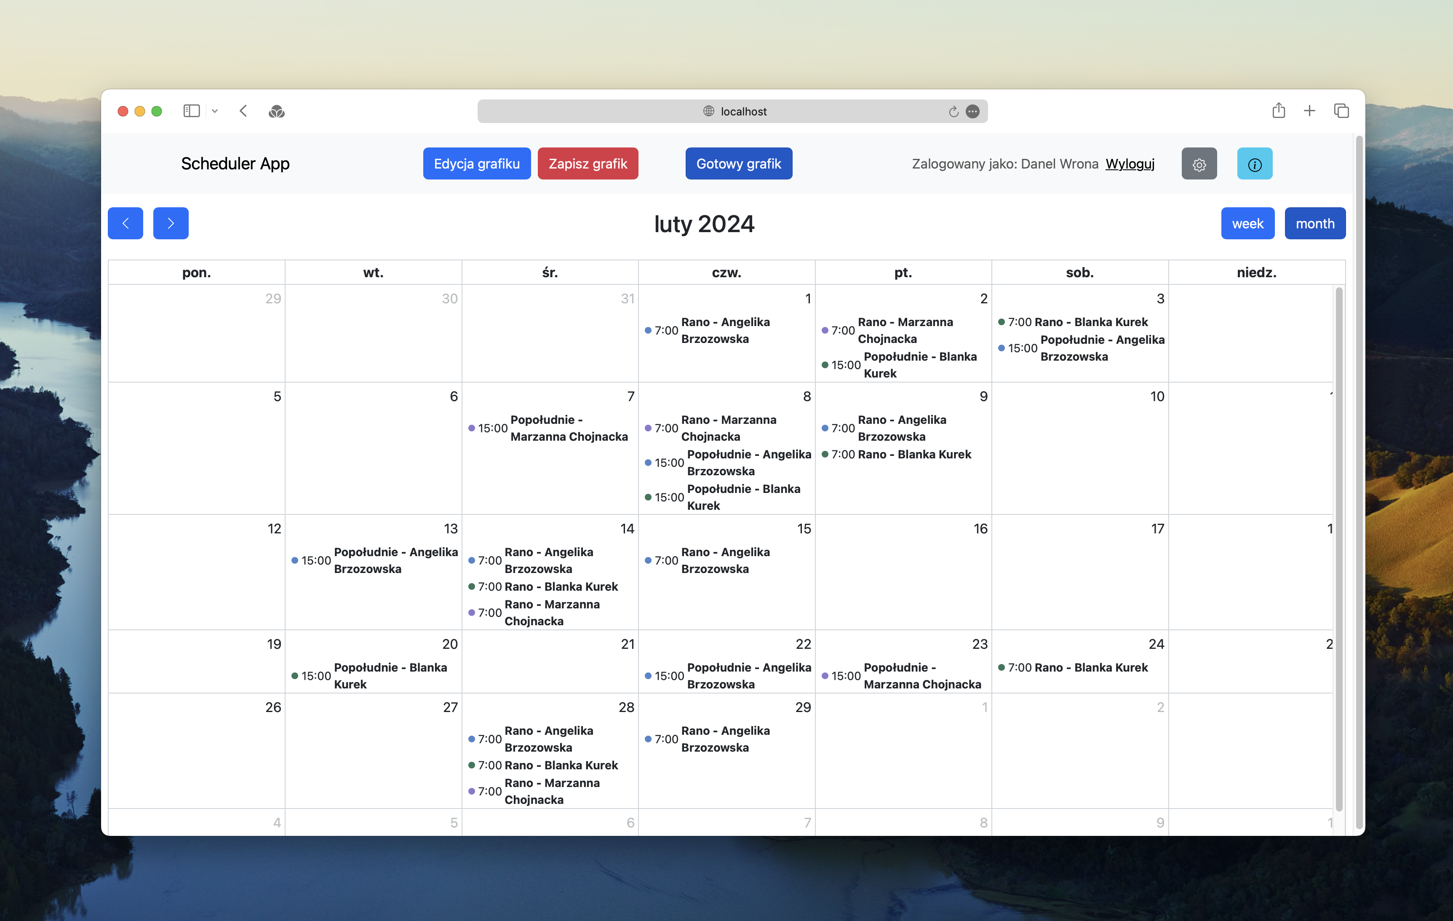Show the tab overview icon
Image resolution: width=1453 pixels, height=921 pixels.
(x=1341, y=110)
